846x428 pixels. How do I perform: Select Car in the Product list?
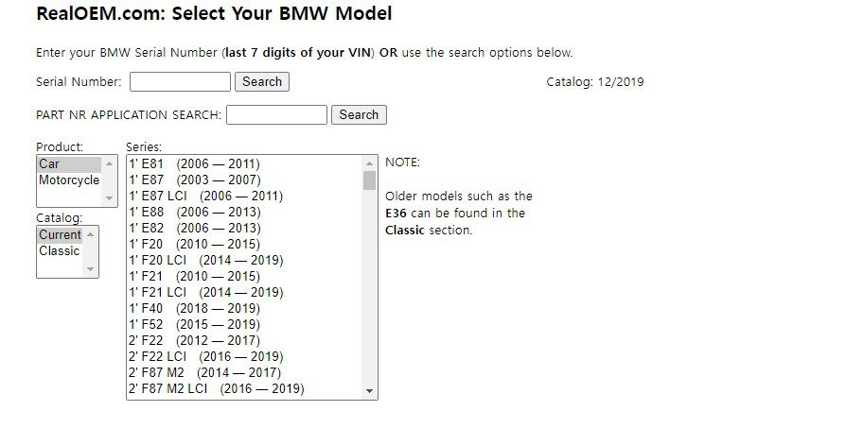click(x=69, y=164)
